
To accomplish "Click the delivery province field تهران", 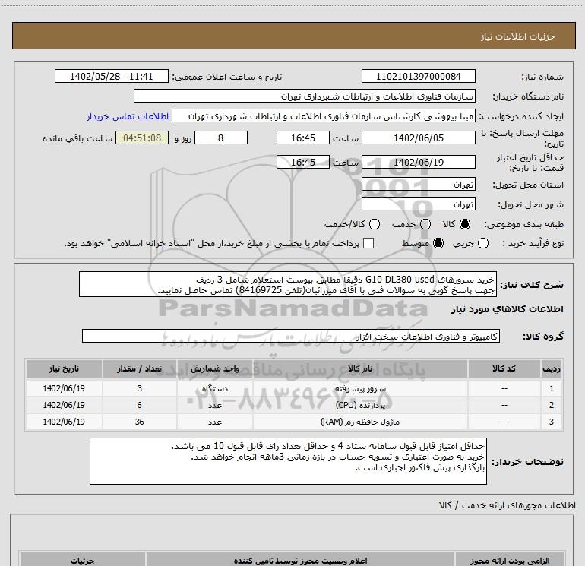I will tap(418, 185).
